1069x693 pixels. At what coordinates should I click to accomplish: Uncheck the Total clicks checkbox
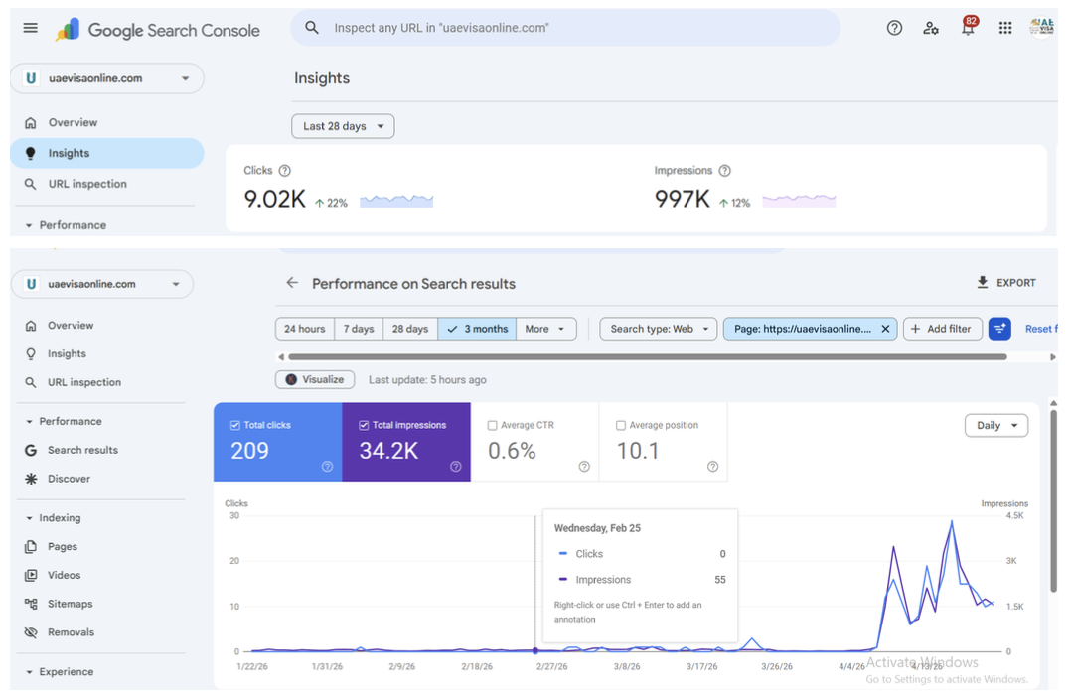(x=235, y=425)
